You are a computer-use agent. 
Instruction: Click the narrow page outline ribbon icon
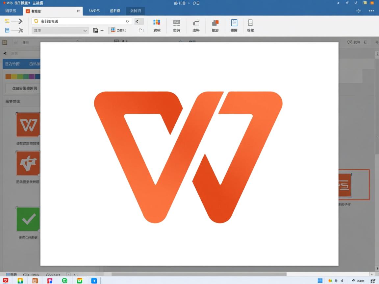(250, 23)
